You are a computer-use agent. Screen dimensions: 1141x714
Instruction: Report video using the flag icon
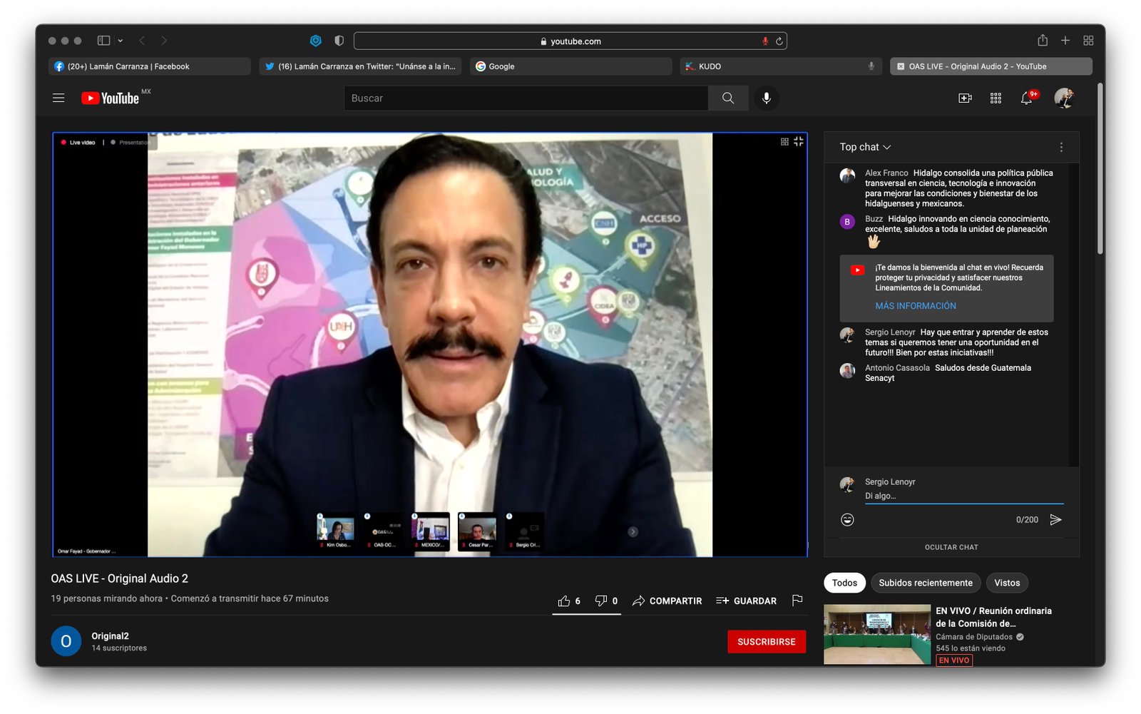[797, 601]
